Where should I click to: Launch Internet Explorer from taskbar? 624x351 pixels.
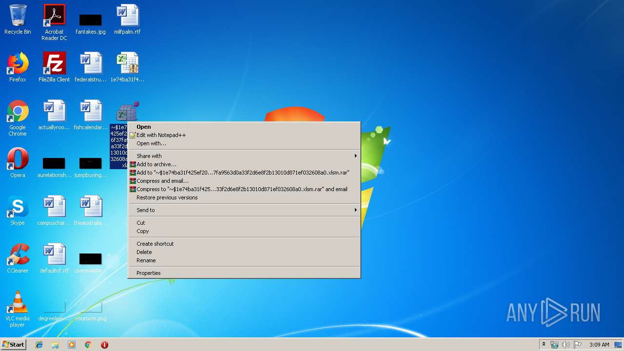click(39, 345)
